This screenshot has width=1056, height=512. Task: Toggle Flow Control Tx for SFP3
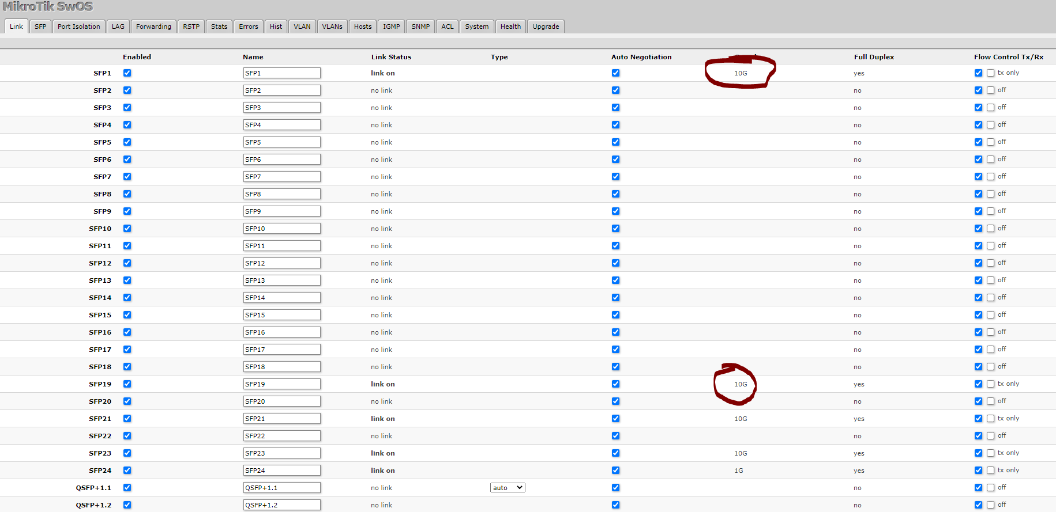point(978,107)
